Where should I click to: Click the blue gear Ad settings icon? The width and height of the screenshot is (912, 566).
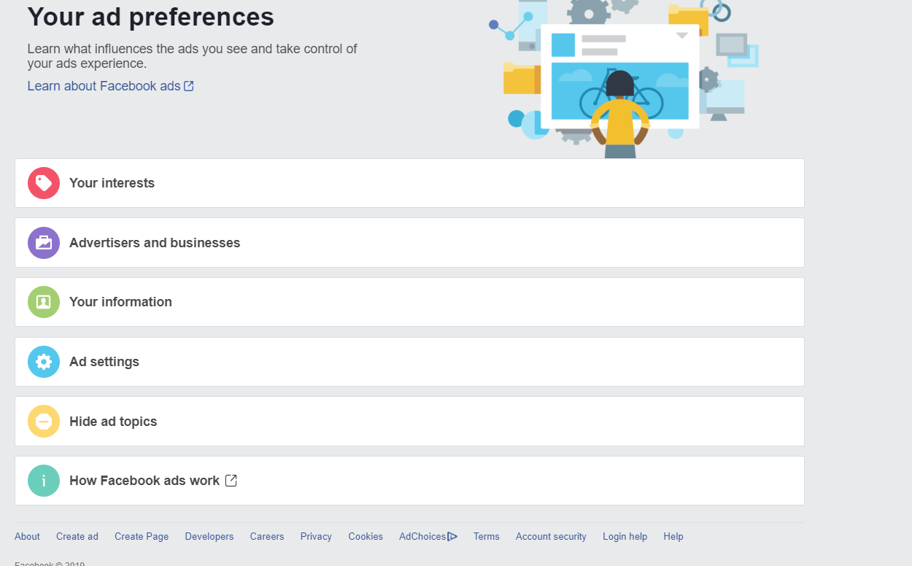pyautogui.click(x=44, y=362)
